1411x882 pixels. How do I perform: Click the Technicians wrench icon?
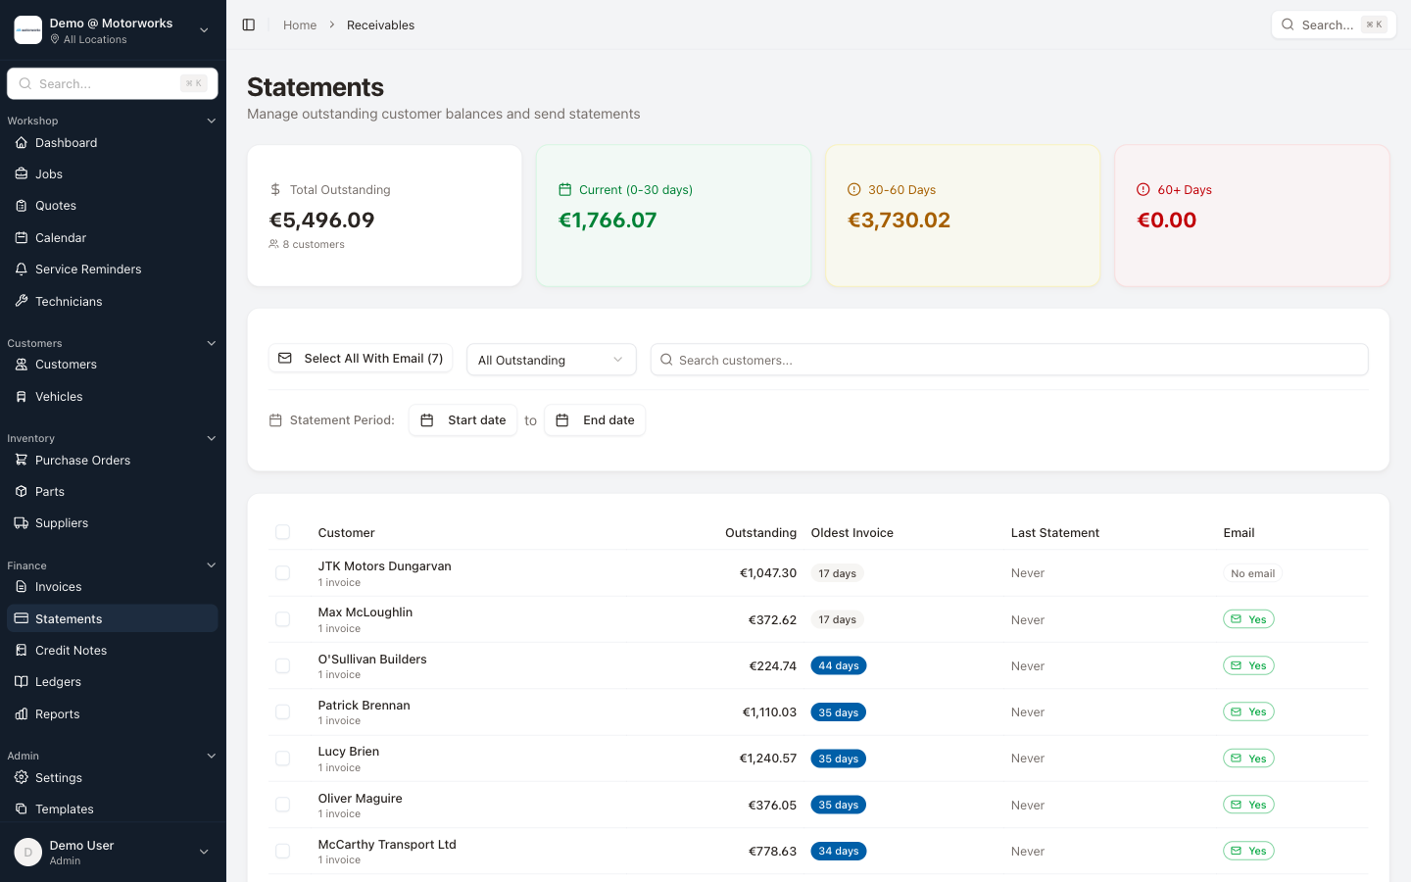pyautogui.click(x=20, y=301)
